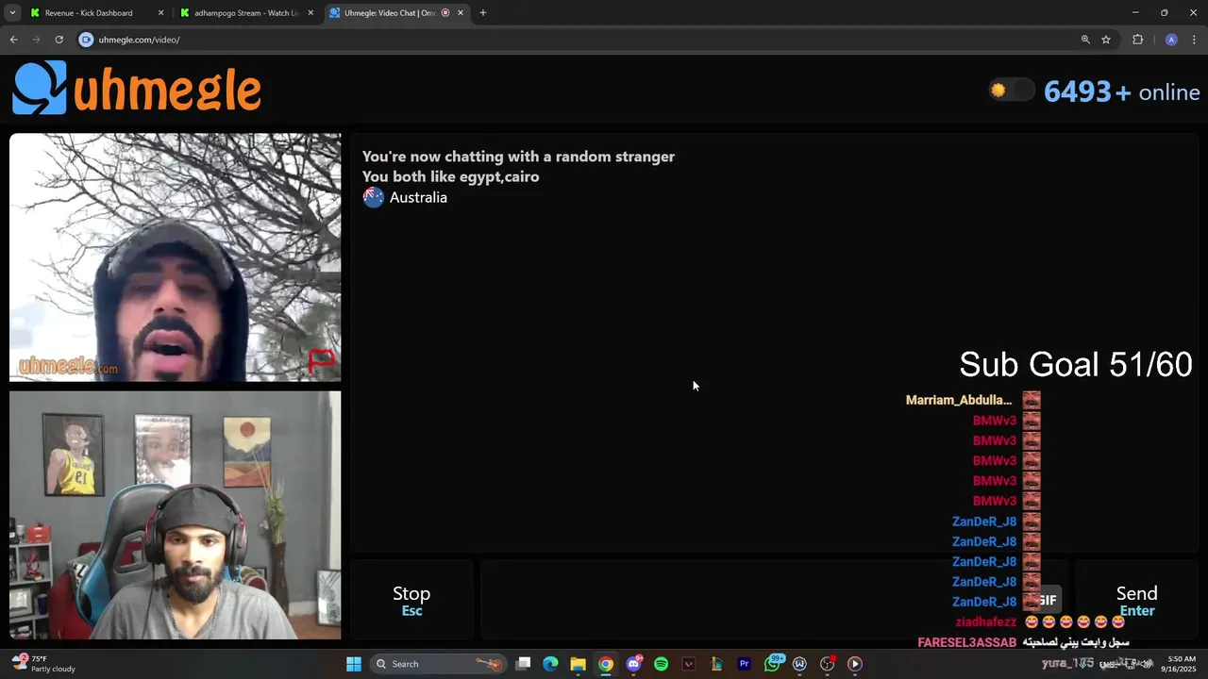
Task: Open the GIF button in message box
Action: tap(1048, 601)
